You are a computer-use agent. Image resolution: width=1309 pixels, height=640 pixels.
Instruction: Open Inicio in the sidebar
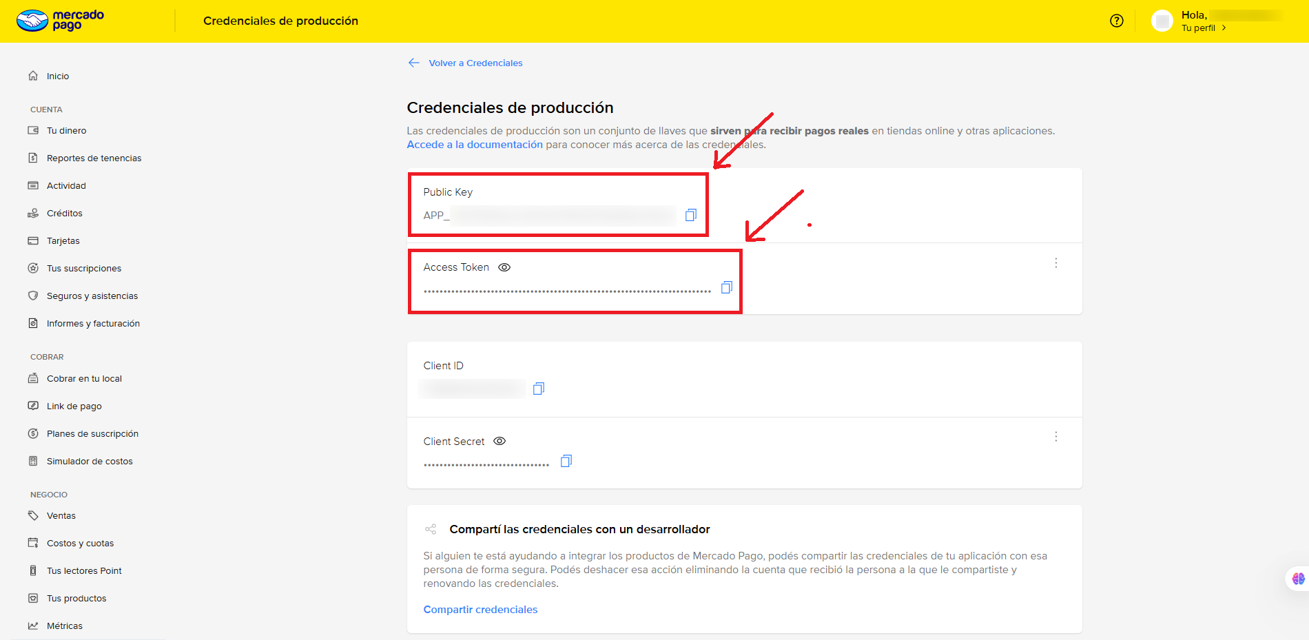click(58, 76)
